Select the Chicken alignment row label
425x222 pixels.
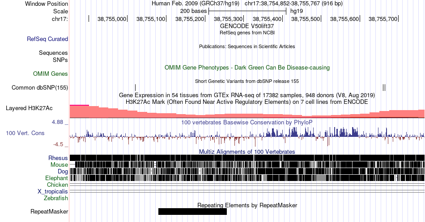[x=57, y=185]
